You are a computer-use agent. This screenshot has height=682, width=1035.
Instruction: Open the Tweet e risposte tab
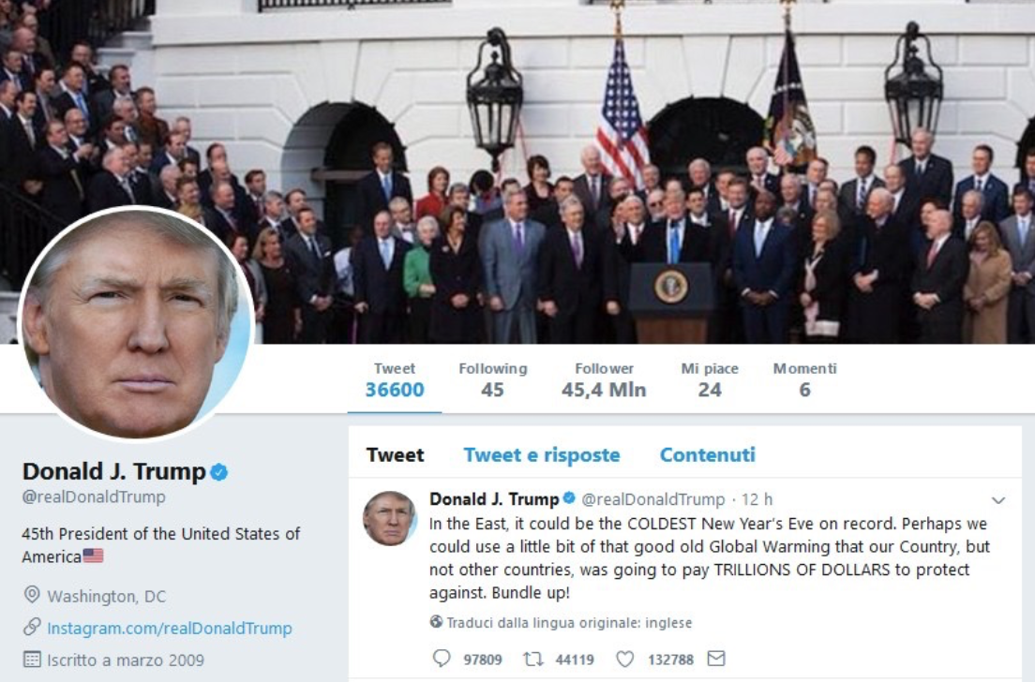point(542,455)
